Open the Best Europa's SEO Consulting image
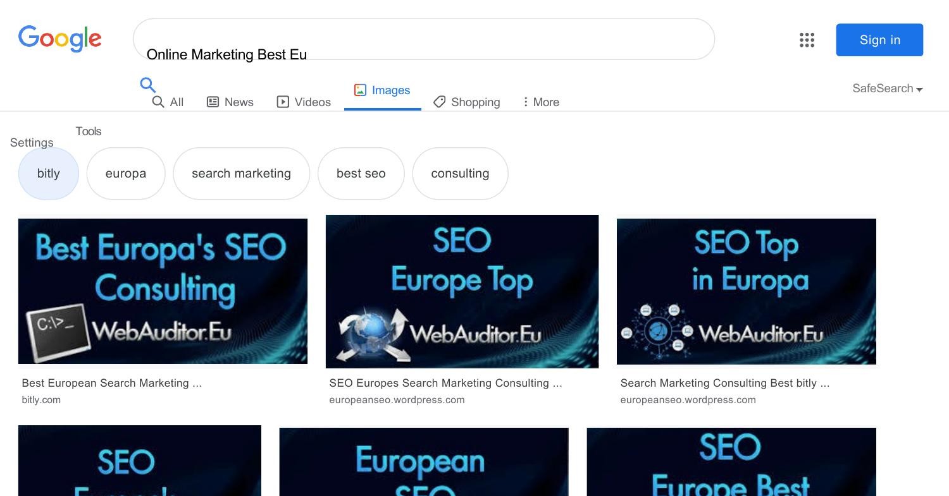The image size is (949, 496). click(163, 291)
